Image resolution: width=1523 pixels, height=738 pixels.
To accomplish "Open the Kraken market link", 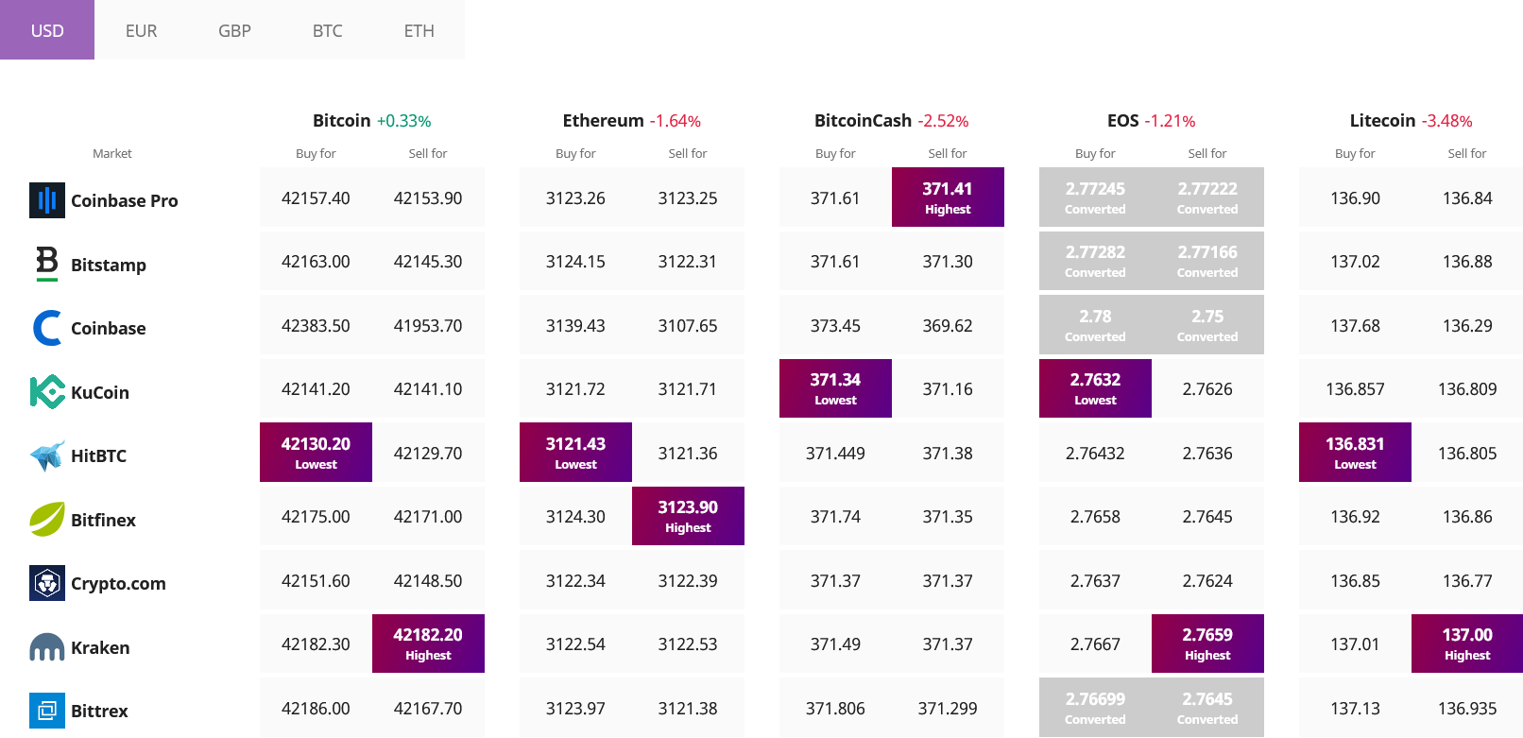I will (x=100, y=647).
